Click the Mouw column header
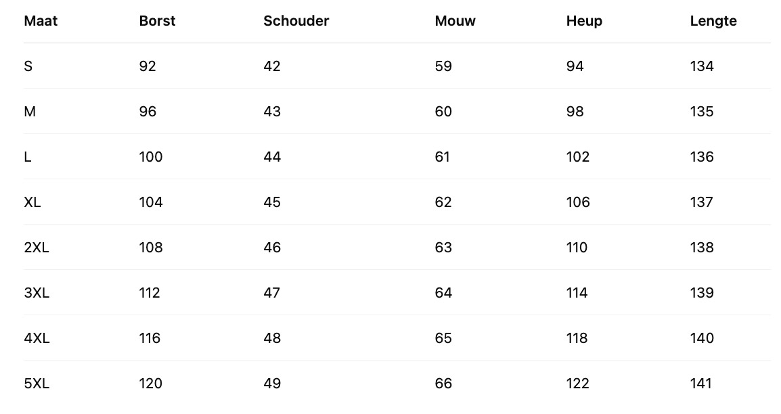781x414 pixels. click(x=455, y=21)
